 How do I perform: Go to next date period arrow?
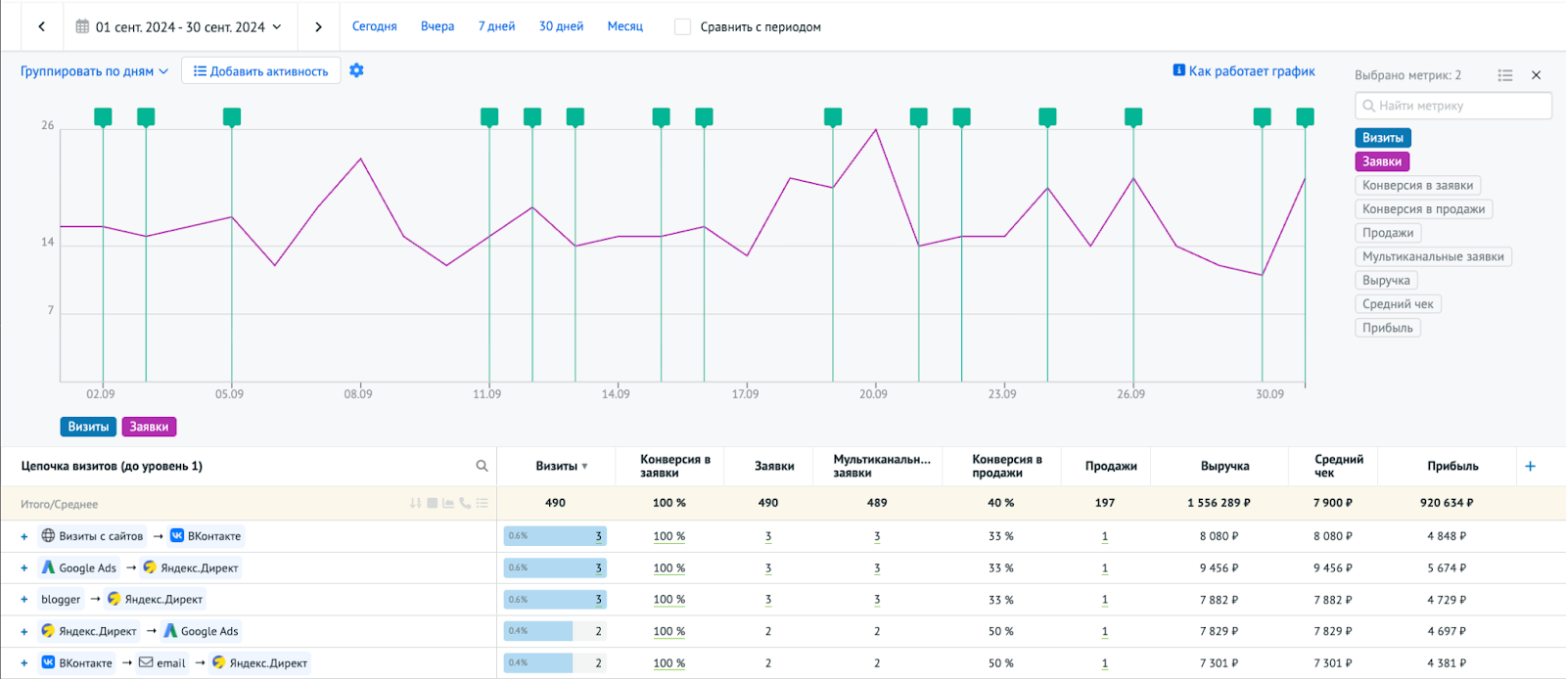pos(318,27)
